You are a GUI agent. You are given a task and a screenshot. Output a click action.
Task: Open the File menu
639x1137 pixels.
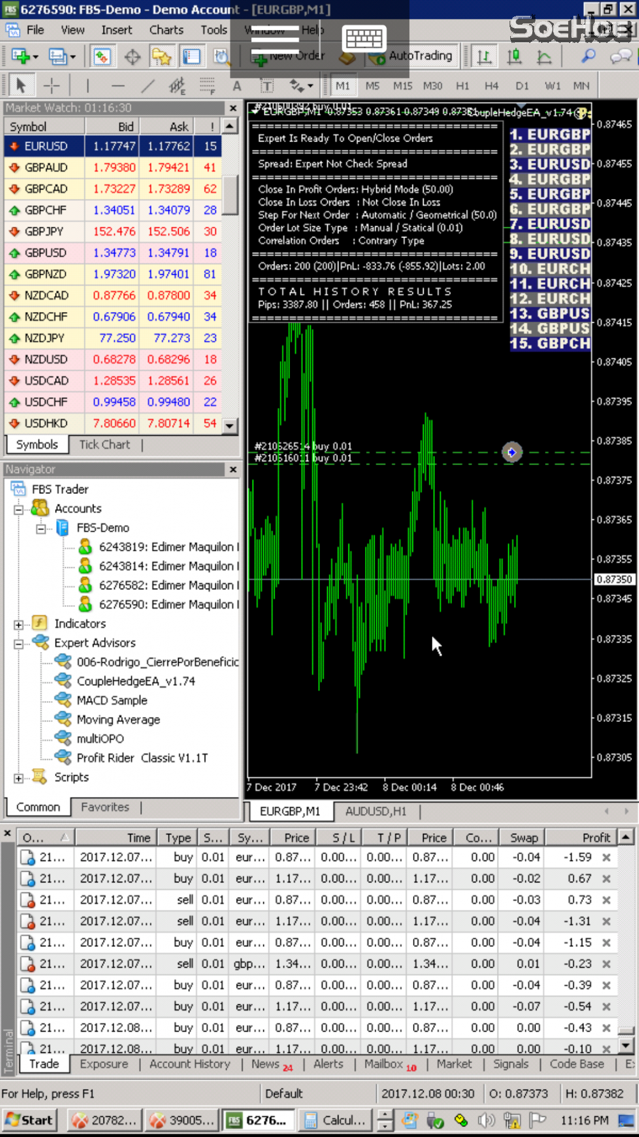tap(35, 30)
